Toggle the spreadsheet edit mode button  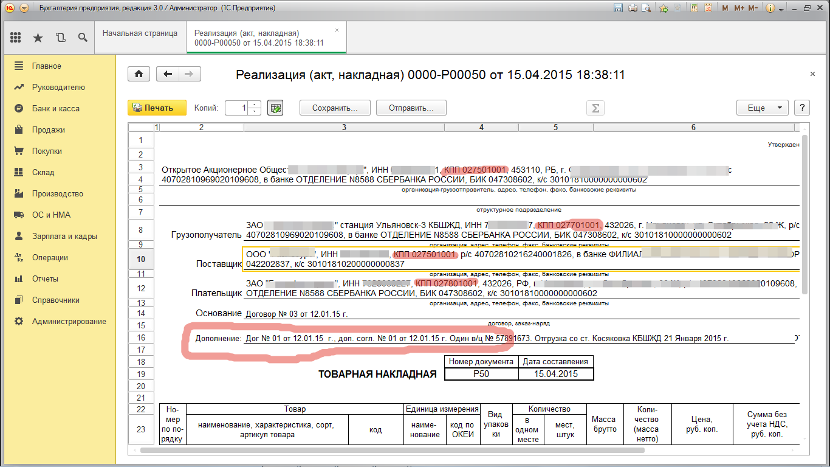276,108
